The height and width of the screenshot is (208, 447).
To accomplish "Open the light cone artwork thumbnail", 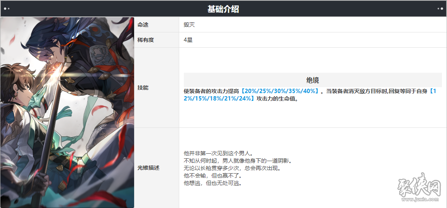I will point(67,113).
